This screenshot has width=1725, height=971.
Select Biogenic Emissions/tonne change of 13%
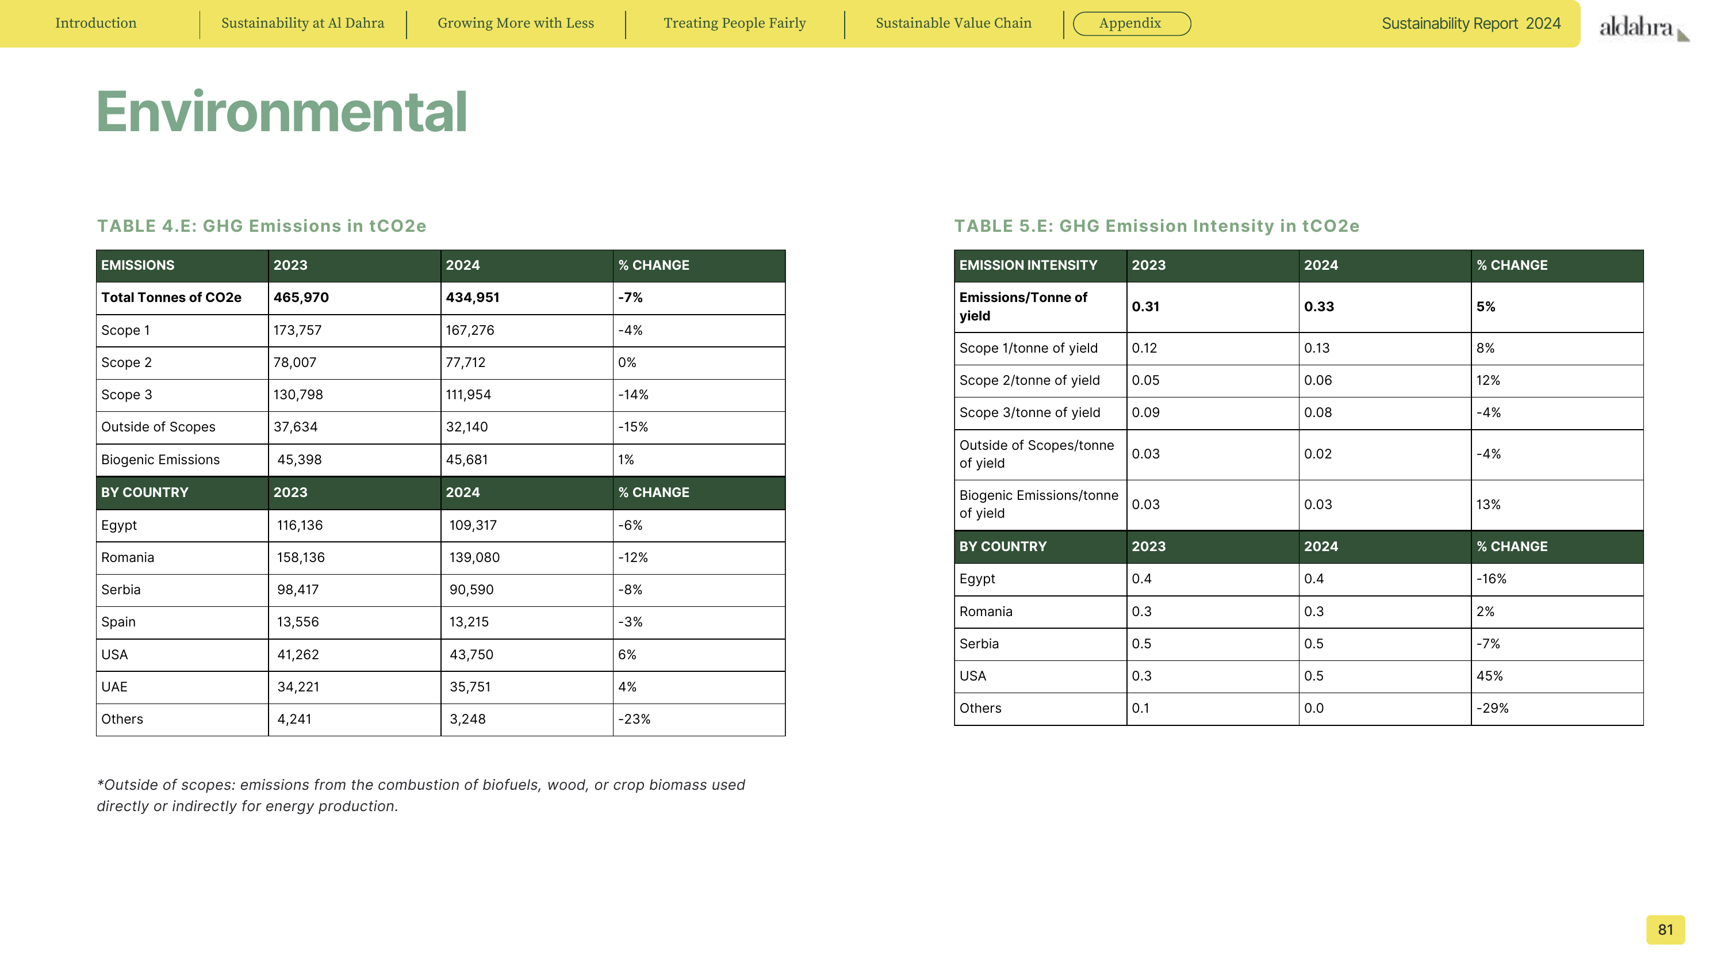click(1488, 504)
